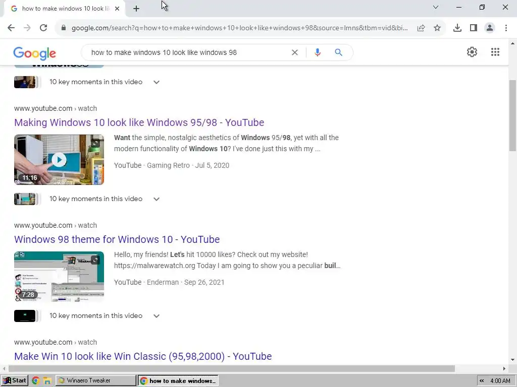Clear the search box with the X icon

[x=295, y=52]
